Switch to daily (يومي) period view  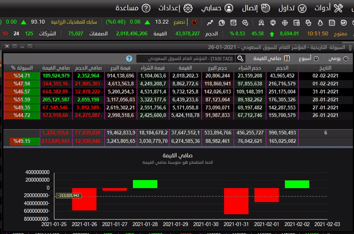point(338,59)
